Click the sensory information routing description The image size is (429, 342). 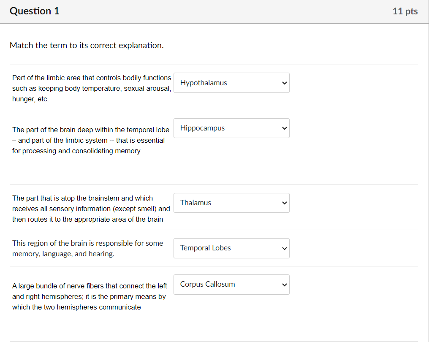coord(91,209)
